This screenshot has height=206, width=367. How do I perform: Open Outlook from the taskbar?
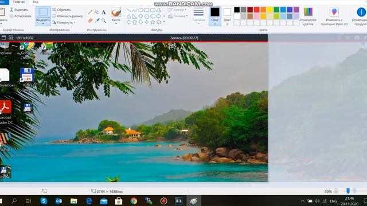tap(58, 201)
